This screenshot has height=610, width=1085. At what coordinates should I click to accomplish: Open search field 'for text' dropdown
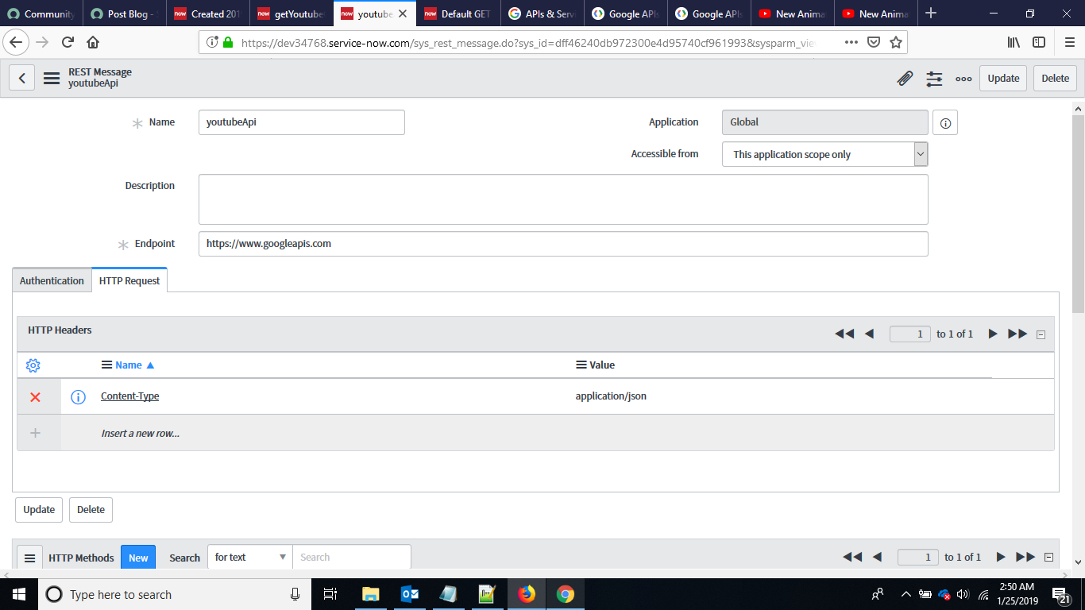[250, 557]
